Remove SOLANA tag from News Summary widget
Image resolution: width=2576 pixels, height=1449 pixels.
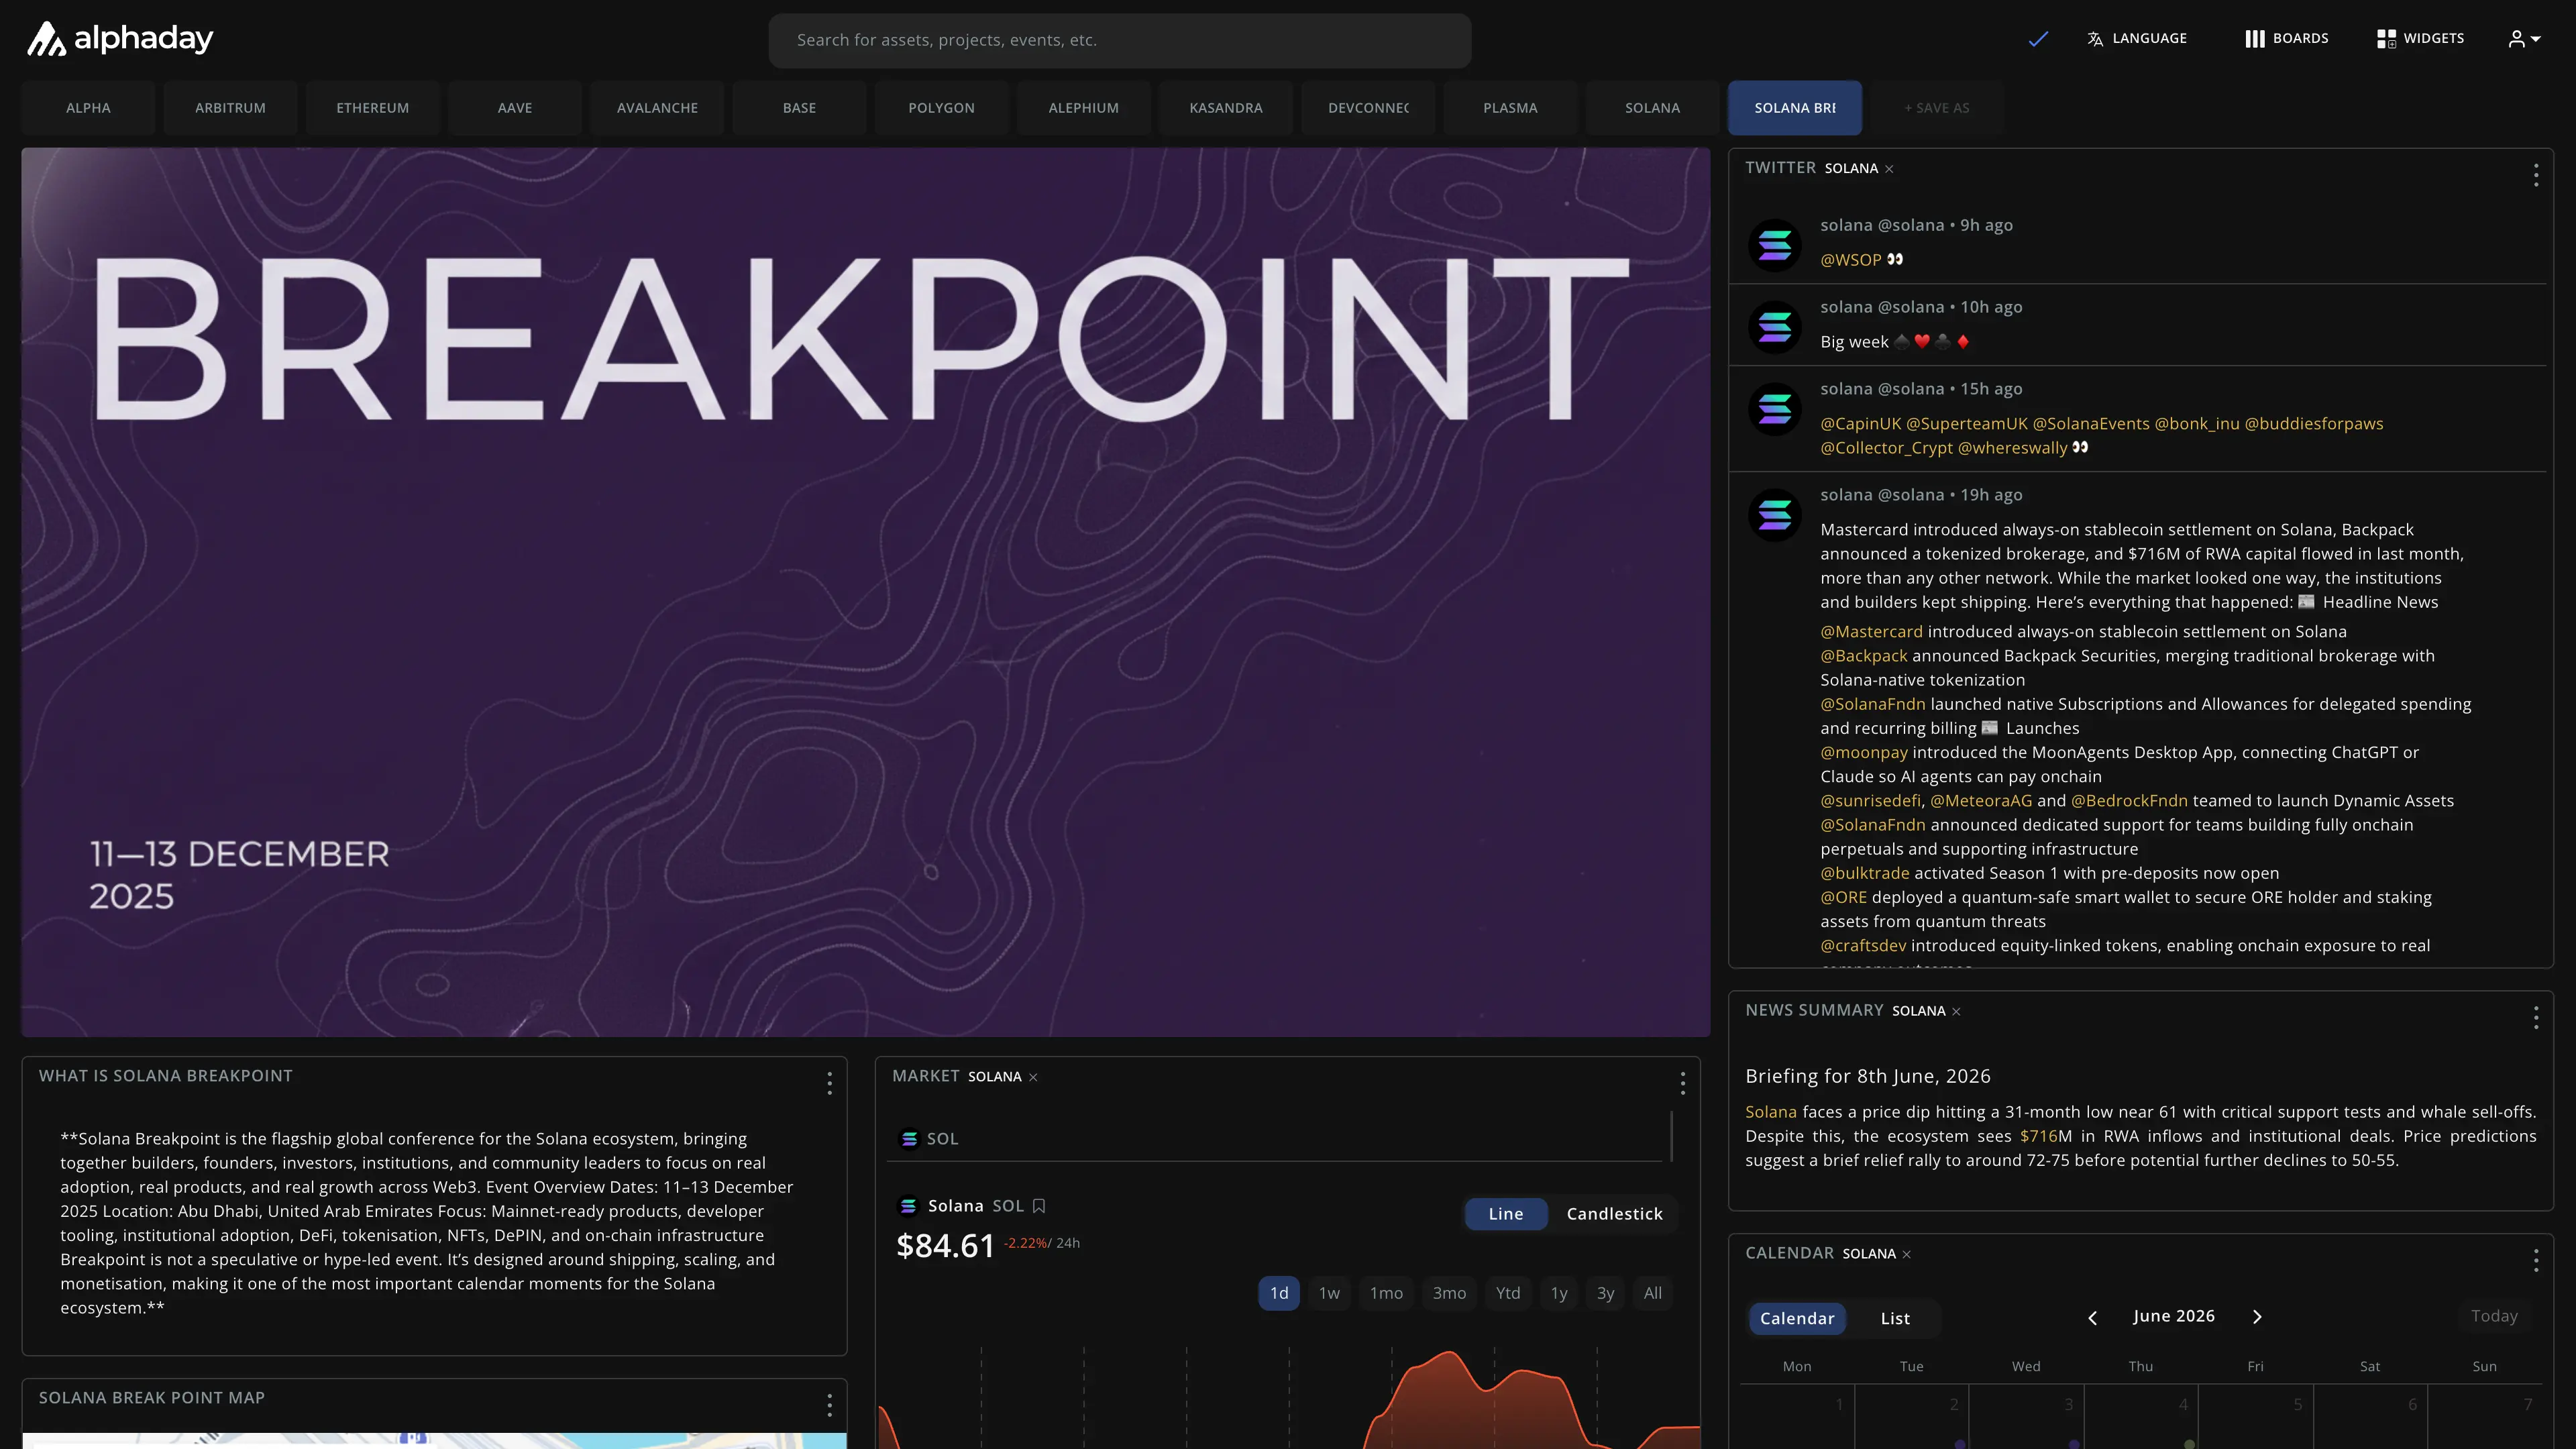point(1956,1012)
